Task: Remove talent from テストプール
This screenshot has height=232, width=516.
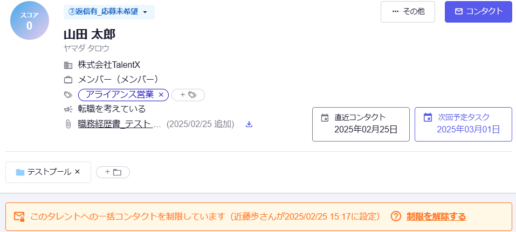Action: [x=77, y=172]
